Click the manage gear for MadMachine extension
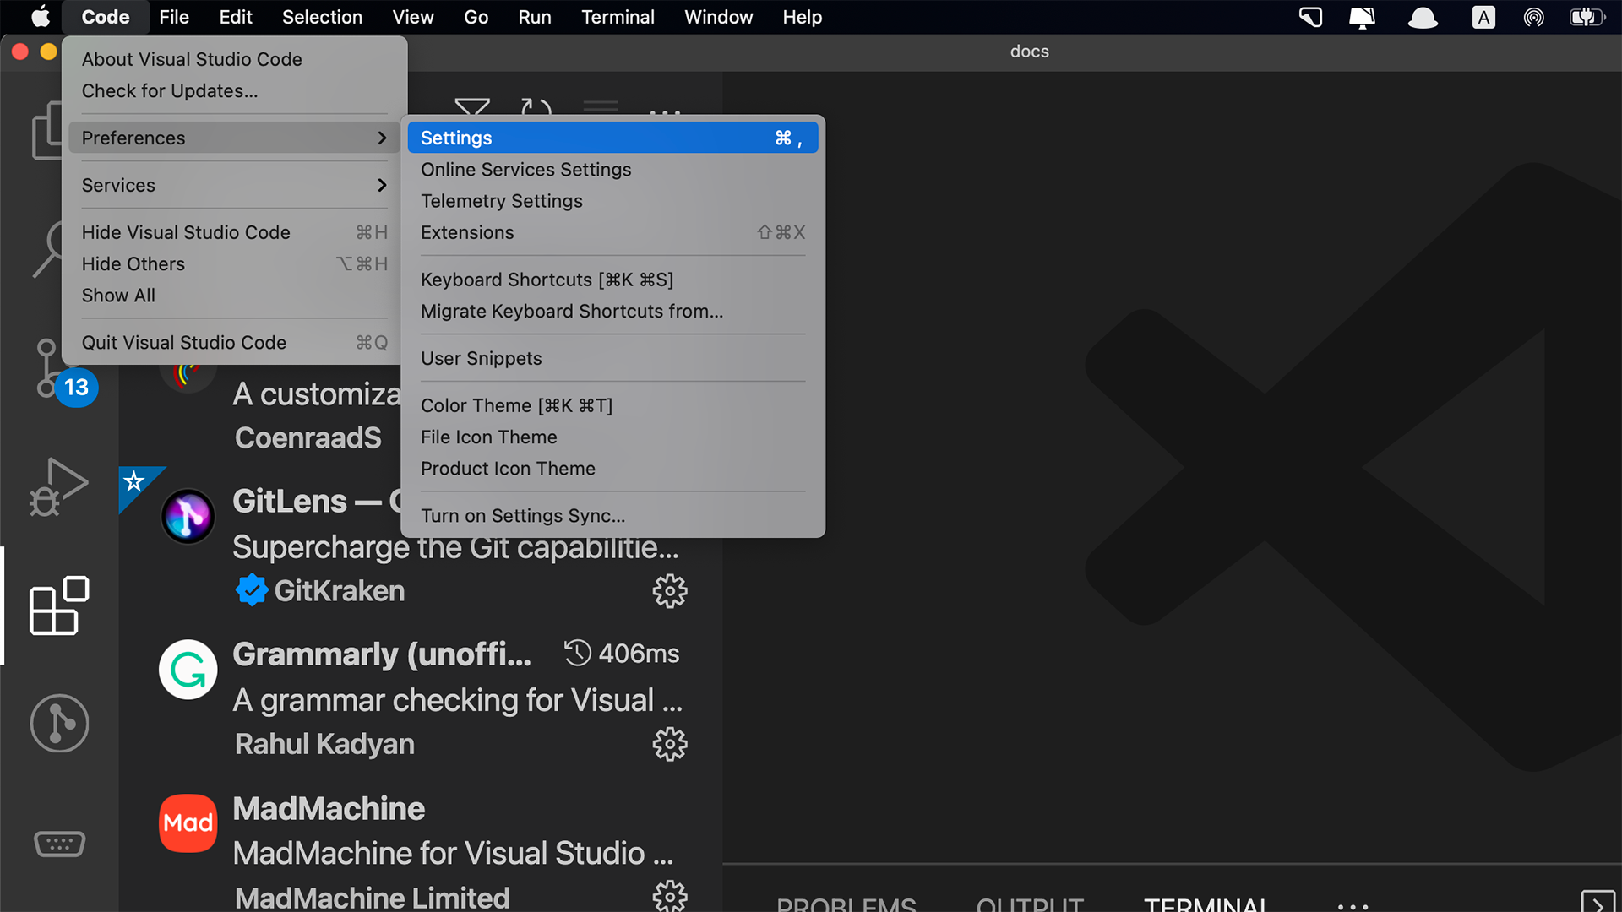This screenshot has width=1622, height=912. 670,895
